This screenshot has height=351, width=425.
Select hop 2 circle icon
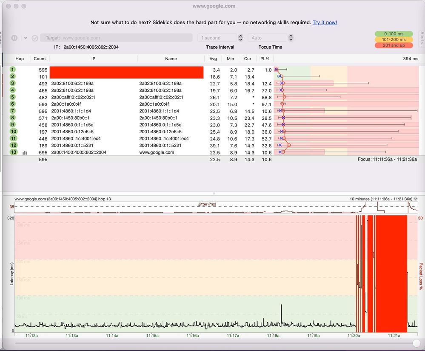[12, 76]
